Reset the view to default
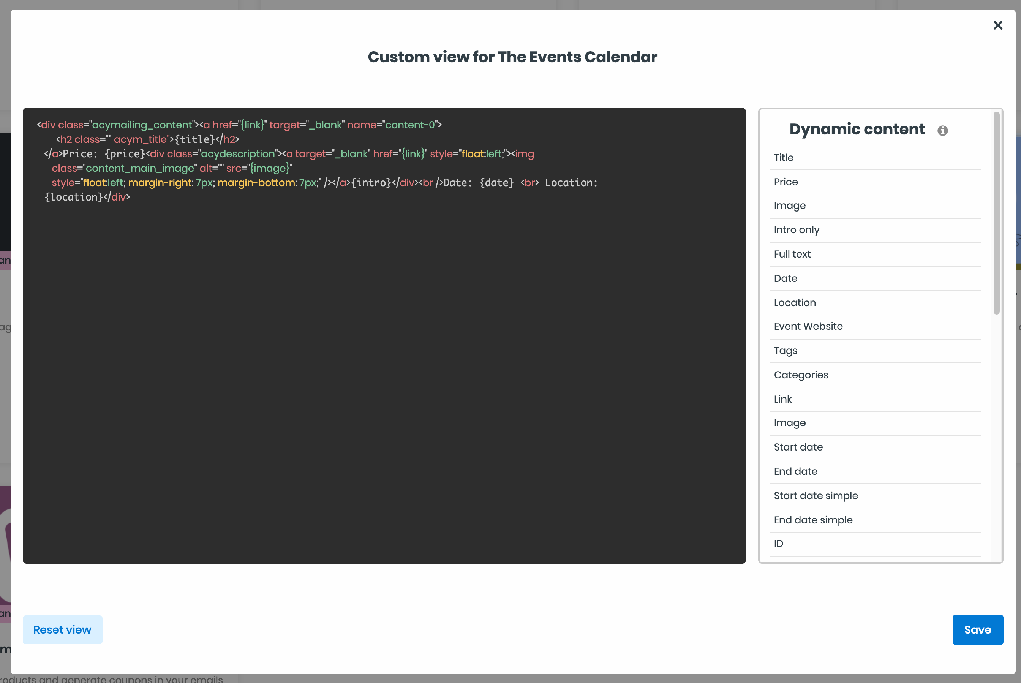The height and width of the screenshot is (683, 1021). [x=62, y=629]
